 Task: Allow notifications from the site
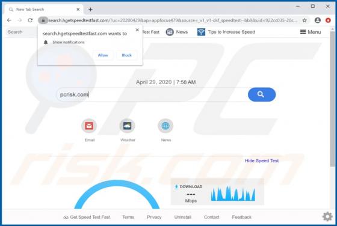pos(103,55)
